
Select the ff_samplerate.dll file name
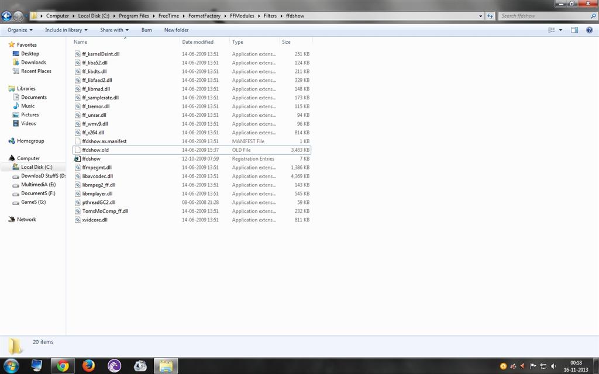[x=101, y=98]
